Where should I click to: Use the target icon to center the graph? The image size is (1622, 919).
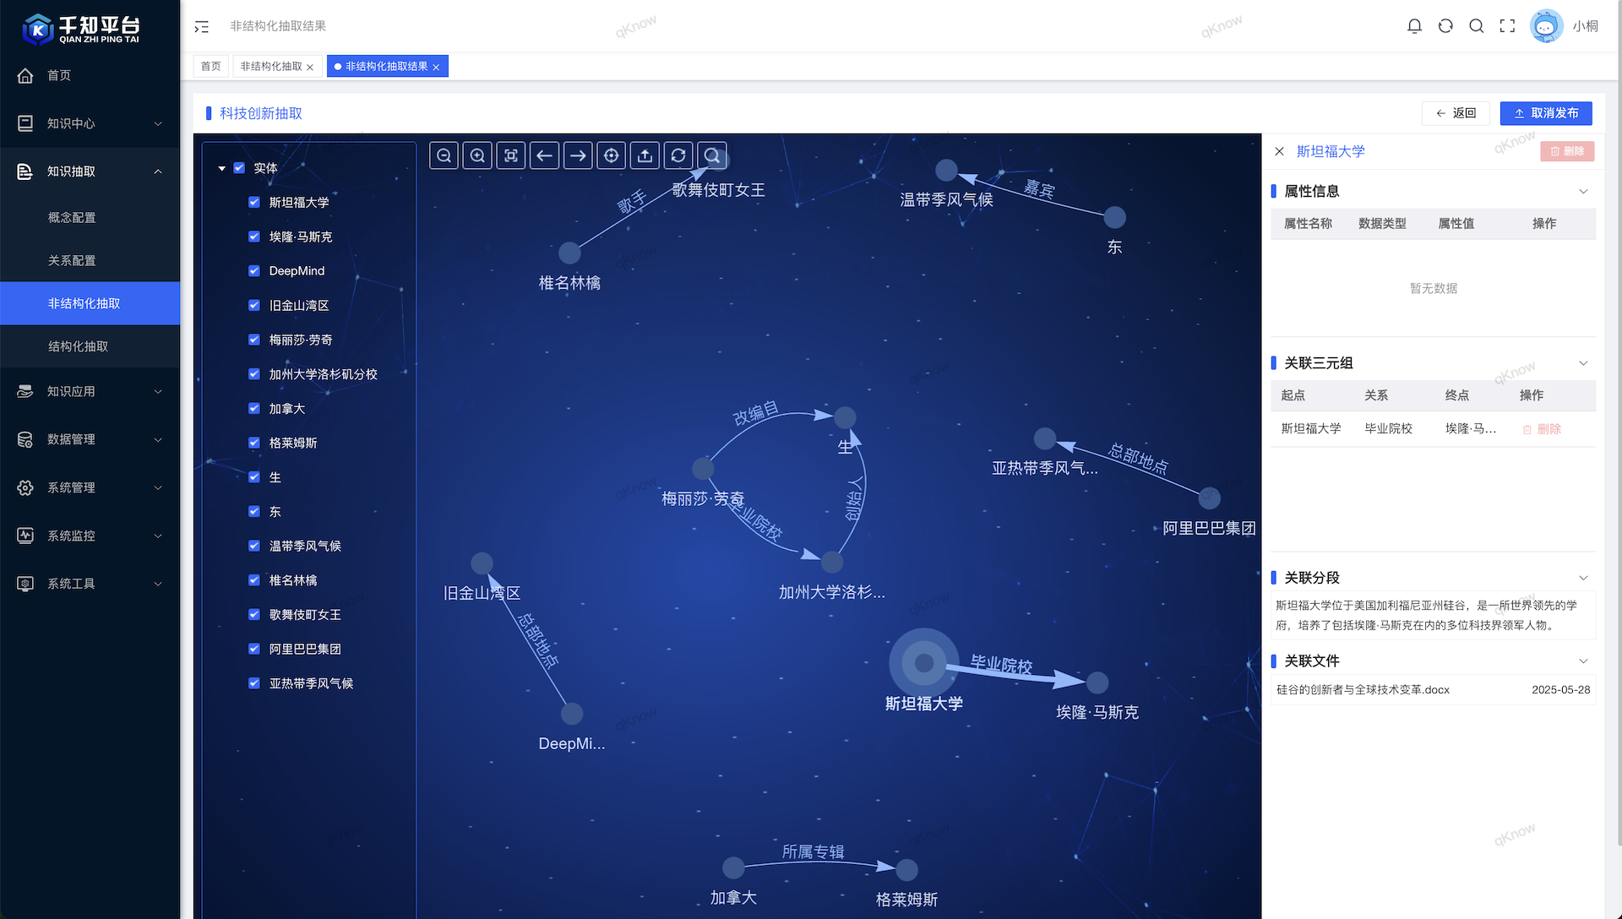[x=612, y=155]
